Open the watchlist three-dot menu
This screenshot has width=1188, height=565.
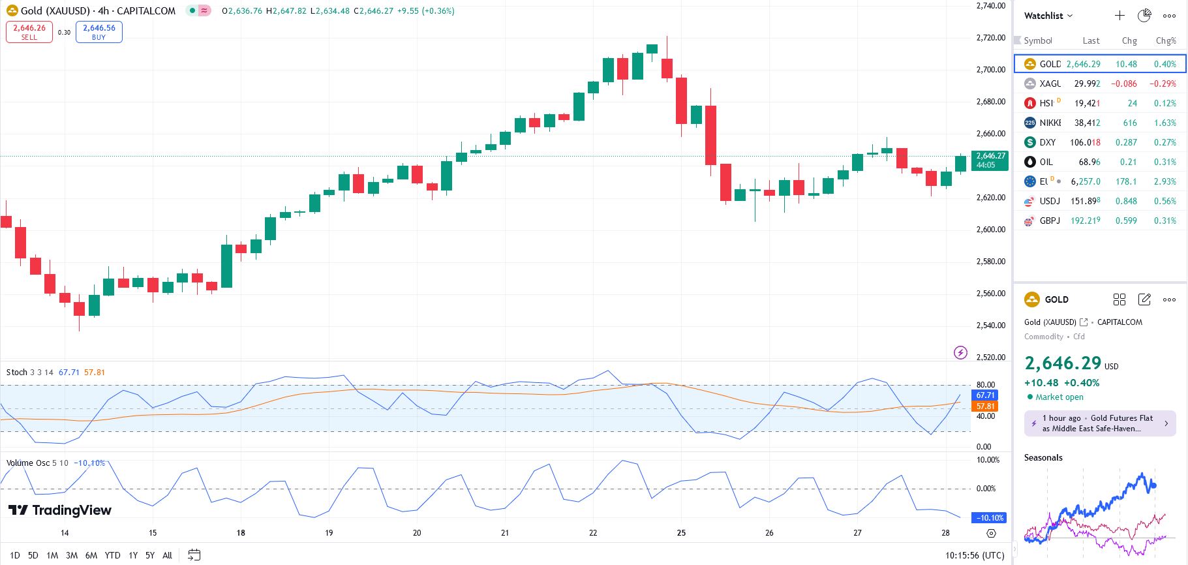pos(1169,16)
